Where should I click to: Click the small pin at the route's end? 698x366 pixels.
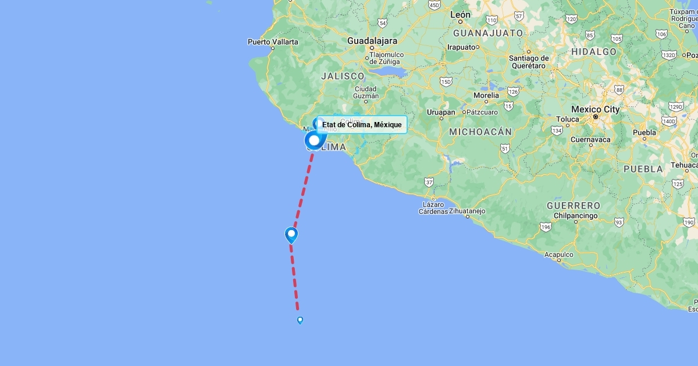click(300, 320)
